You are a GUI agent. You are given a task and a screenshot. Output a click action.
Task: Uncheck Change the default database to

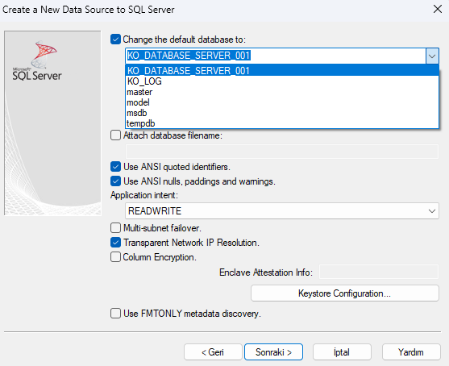click(x=115, y=40)
